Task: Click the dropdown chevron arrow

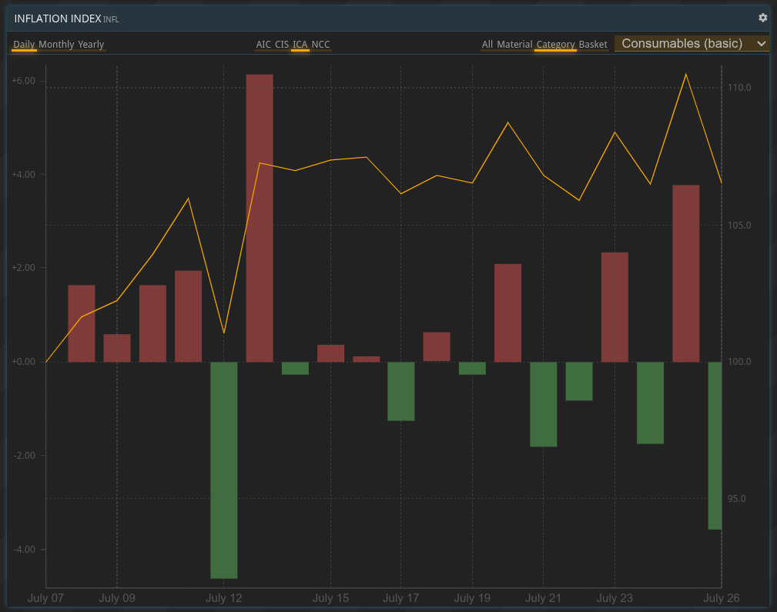Action: (761, 44)
